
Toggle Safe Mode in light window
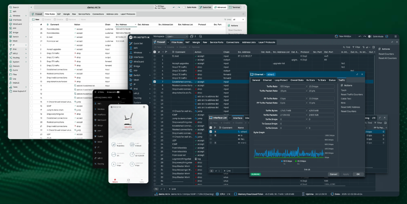pos(184,7)
